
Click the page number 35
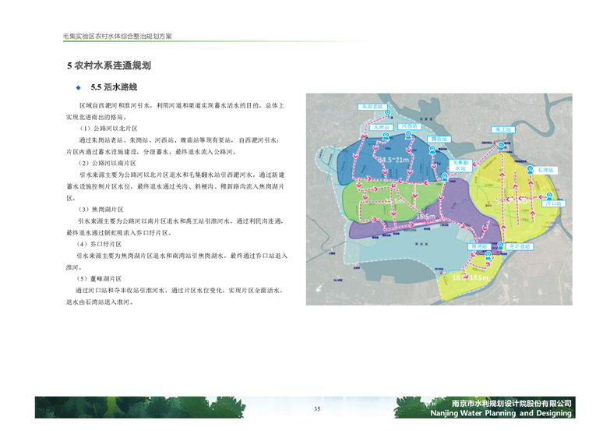click(x=317, y=409)
